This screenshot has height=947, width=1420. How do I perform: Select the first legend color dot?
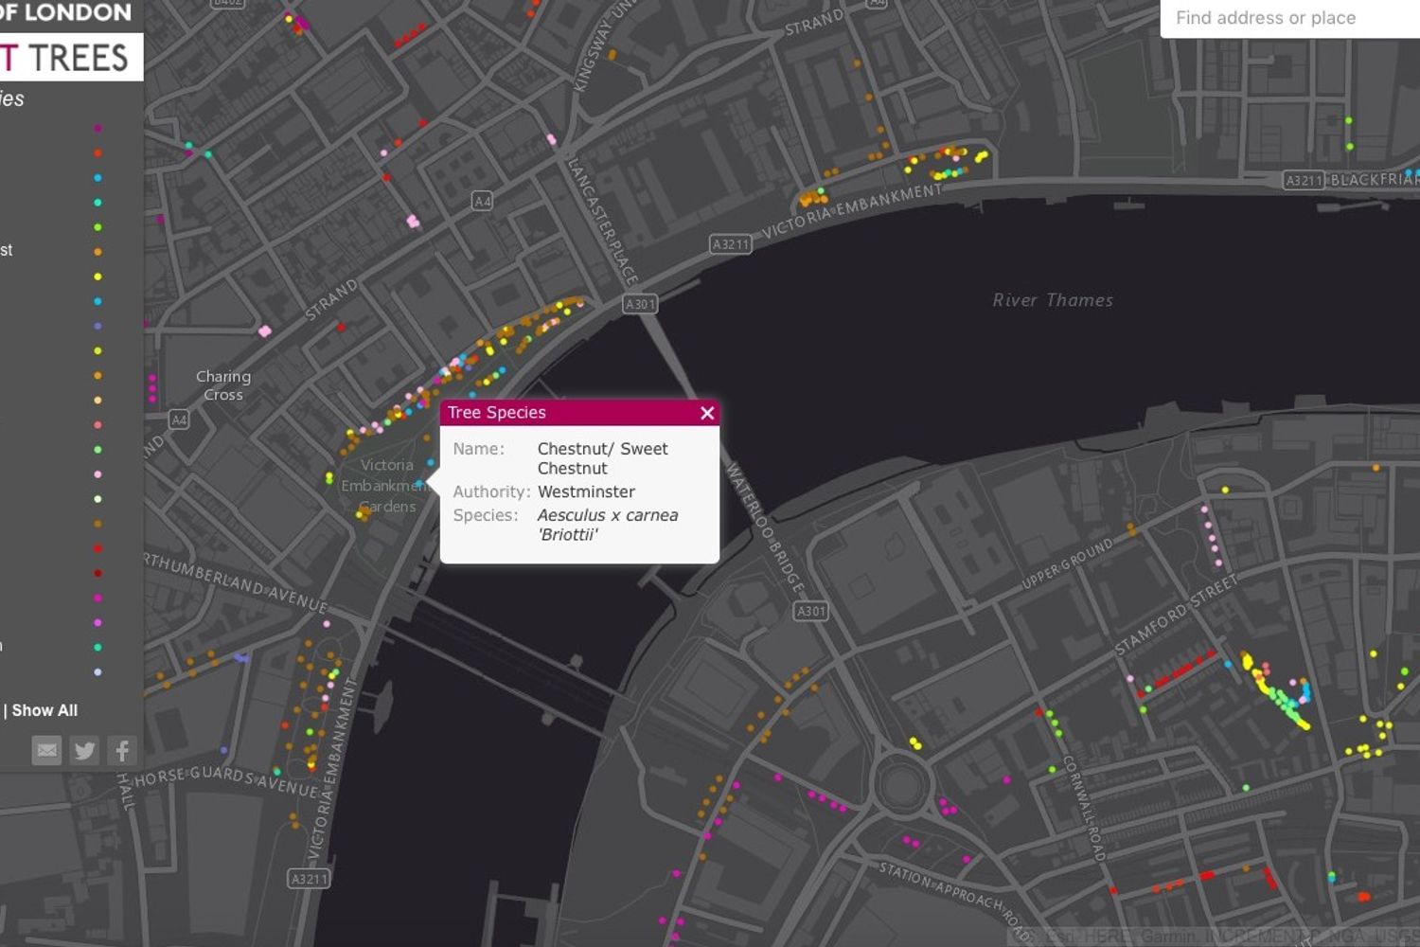(98, 128)
